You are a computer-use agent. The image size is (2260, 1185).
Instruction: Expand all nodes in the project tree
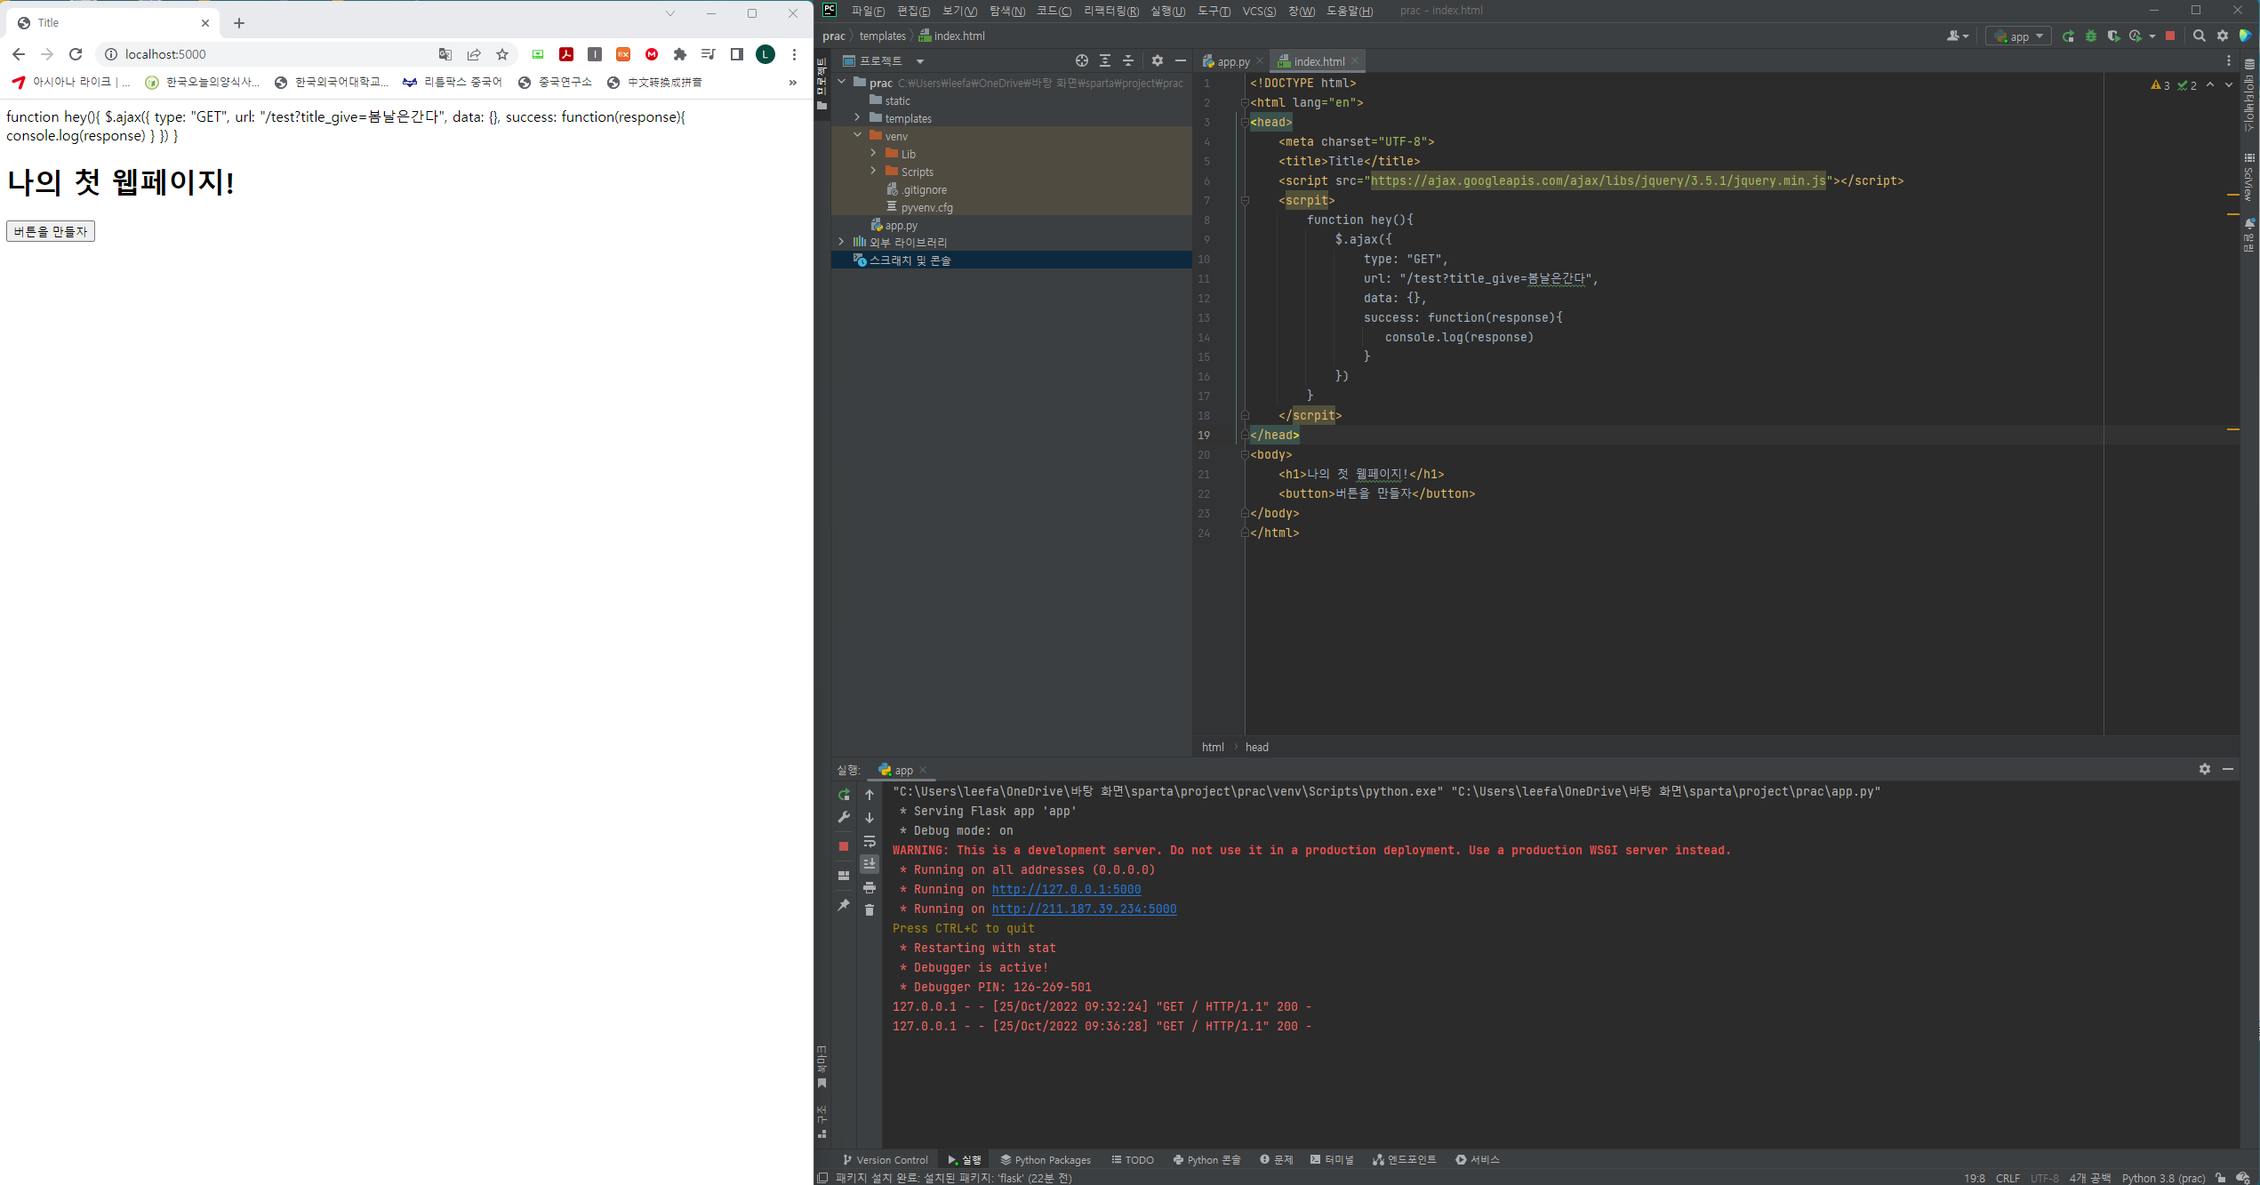[x=1105, y=60]
